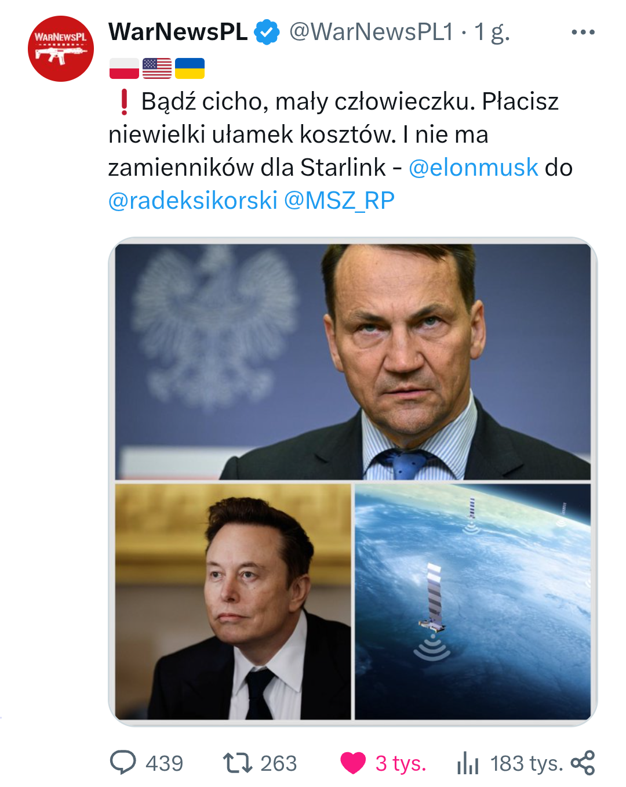Click the WarNewsPL display name
This screenshot has width=626, height=787.
(178, 32)
